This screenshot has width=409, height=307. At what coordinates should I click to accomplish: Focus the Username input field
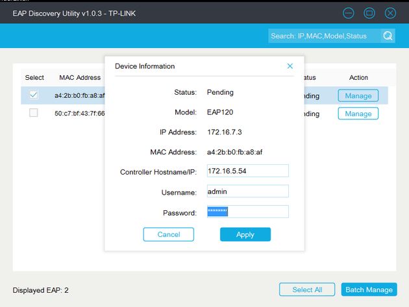[x=248, y=191]
